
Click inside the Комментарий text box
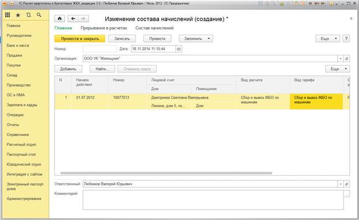tap(213, 200)
